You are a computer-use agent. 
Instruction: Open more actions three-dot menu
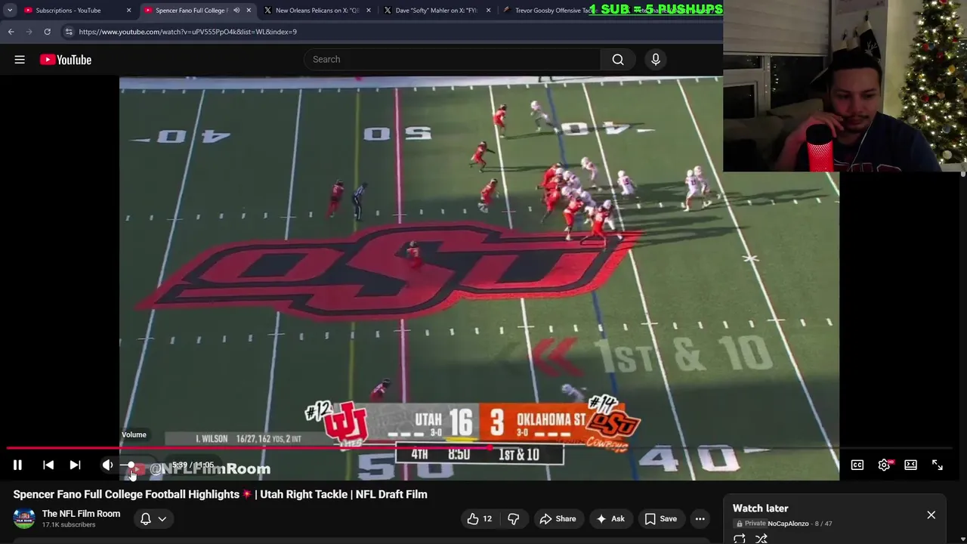(x=700, y=519)
